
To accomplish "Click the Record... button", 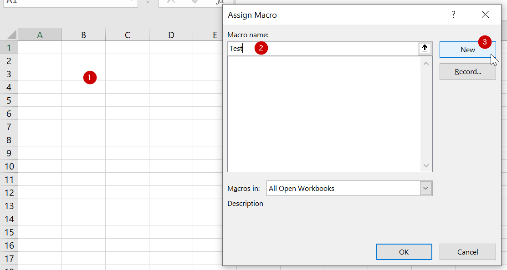I will [x=467, y=72].
